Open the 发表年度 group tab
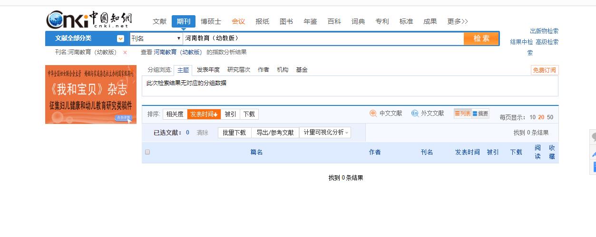Viewport: 596px width, 237px height. pos(208,70)
